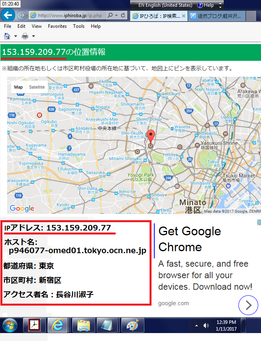Click the ad info icon

(259, 222)
